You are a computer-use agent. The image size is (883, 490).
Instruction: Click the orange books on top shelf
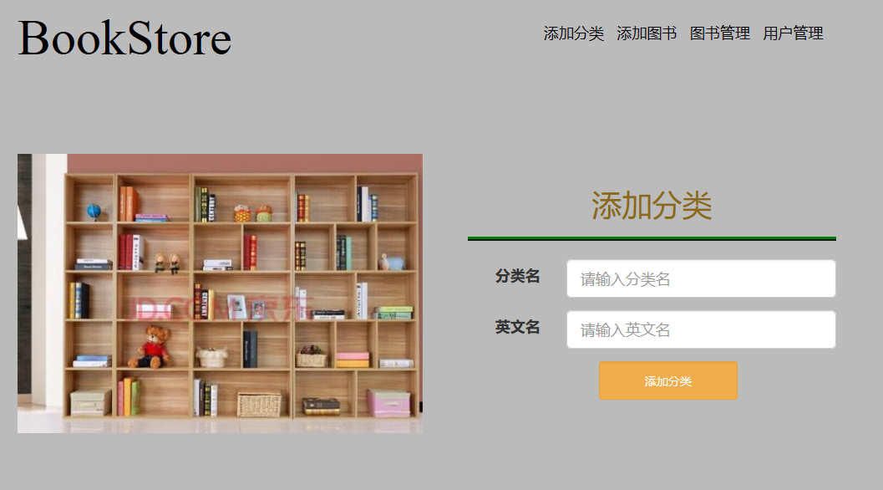coord(129,203)
